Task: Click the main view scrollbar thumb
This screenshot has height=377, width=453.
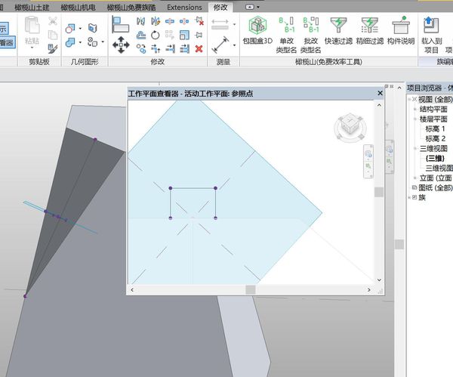Action: pyautogui.click(x=399, y=244)
